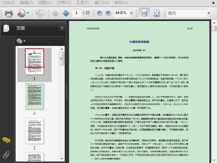Go to next page with down arrow

click(x=66, y=13)
